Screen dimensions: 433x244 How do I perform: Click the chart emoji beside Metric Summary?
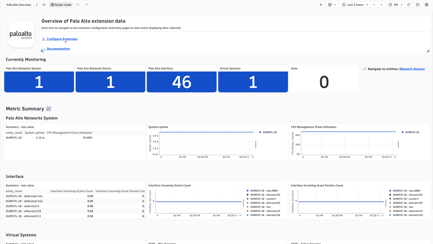[49, 109]
